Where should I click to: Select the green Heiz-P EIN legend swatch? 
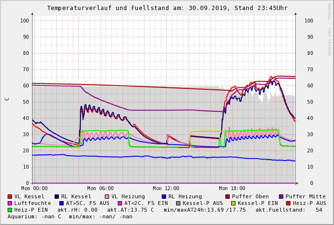(x=10, y=210)
